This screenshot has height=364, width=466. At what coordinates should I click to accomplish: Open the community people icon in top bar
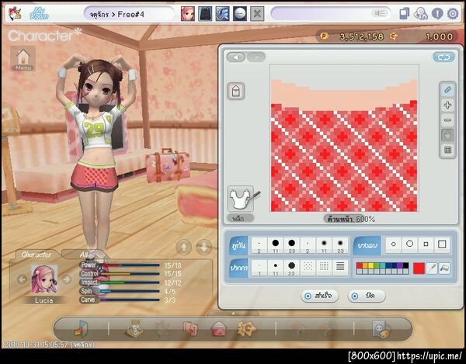[420, 14]
